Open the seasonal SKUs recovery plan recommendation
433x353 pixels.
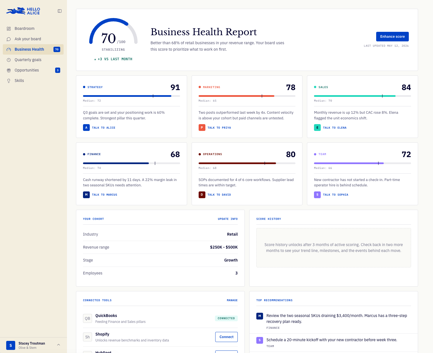333,321
